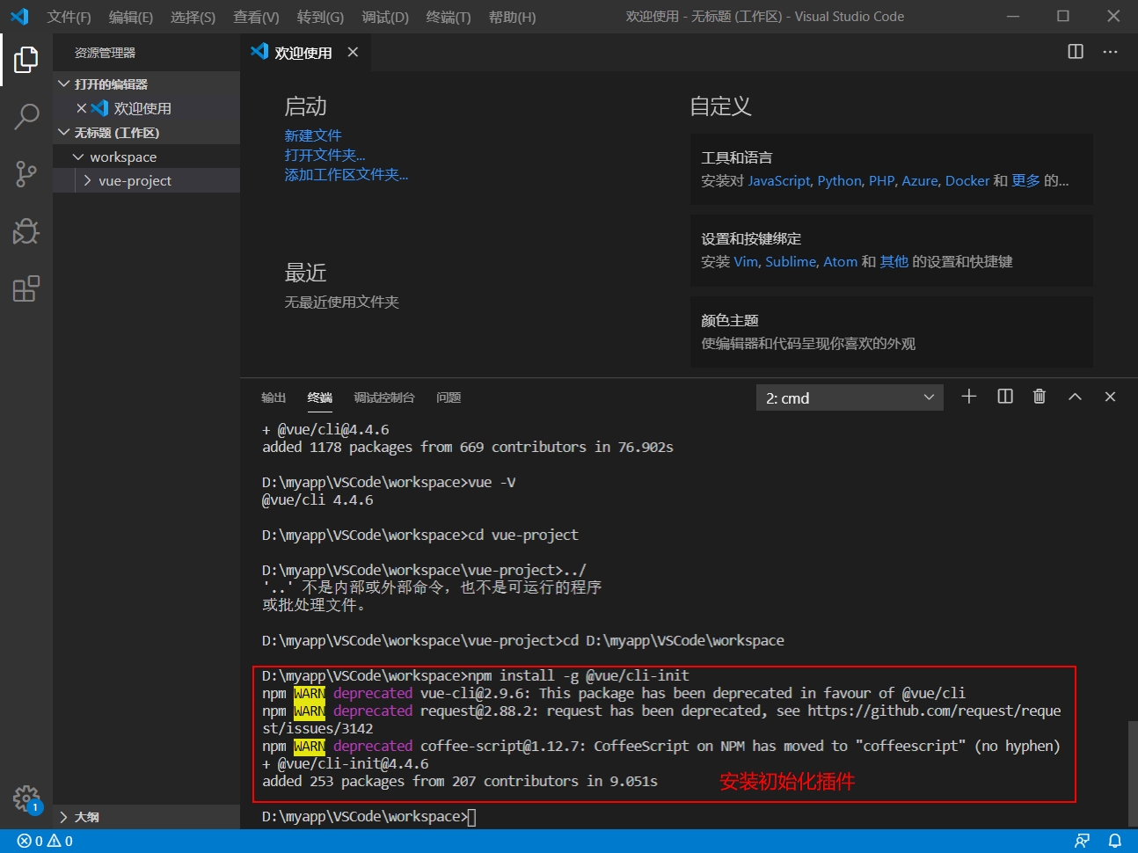Click the 资源管理器 sidebar title

pos(105,53)
